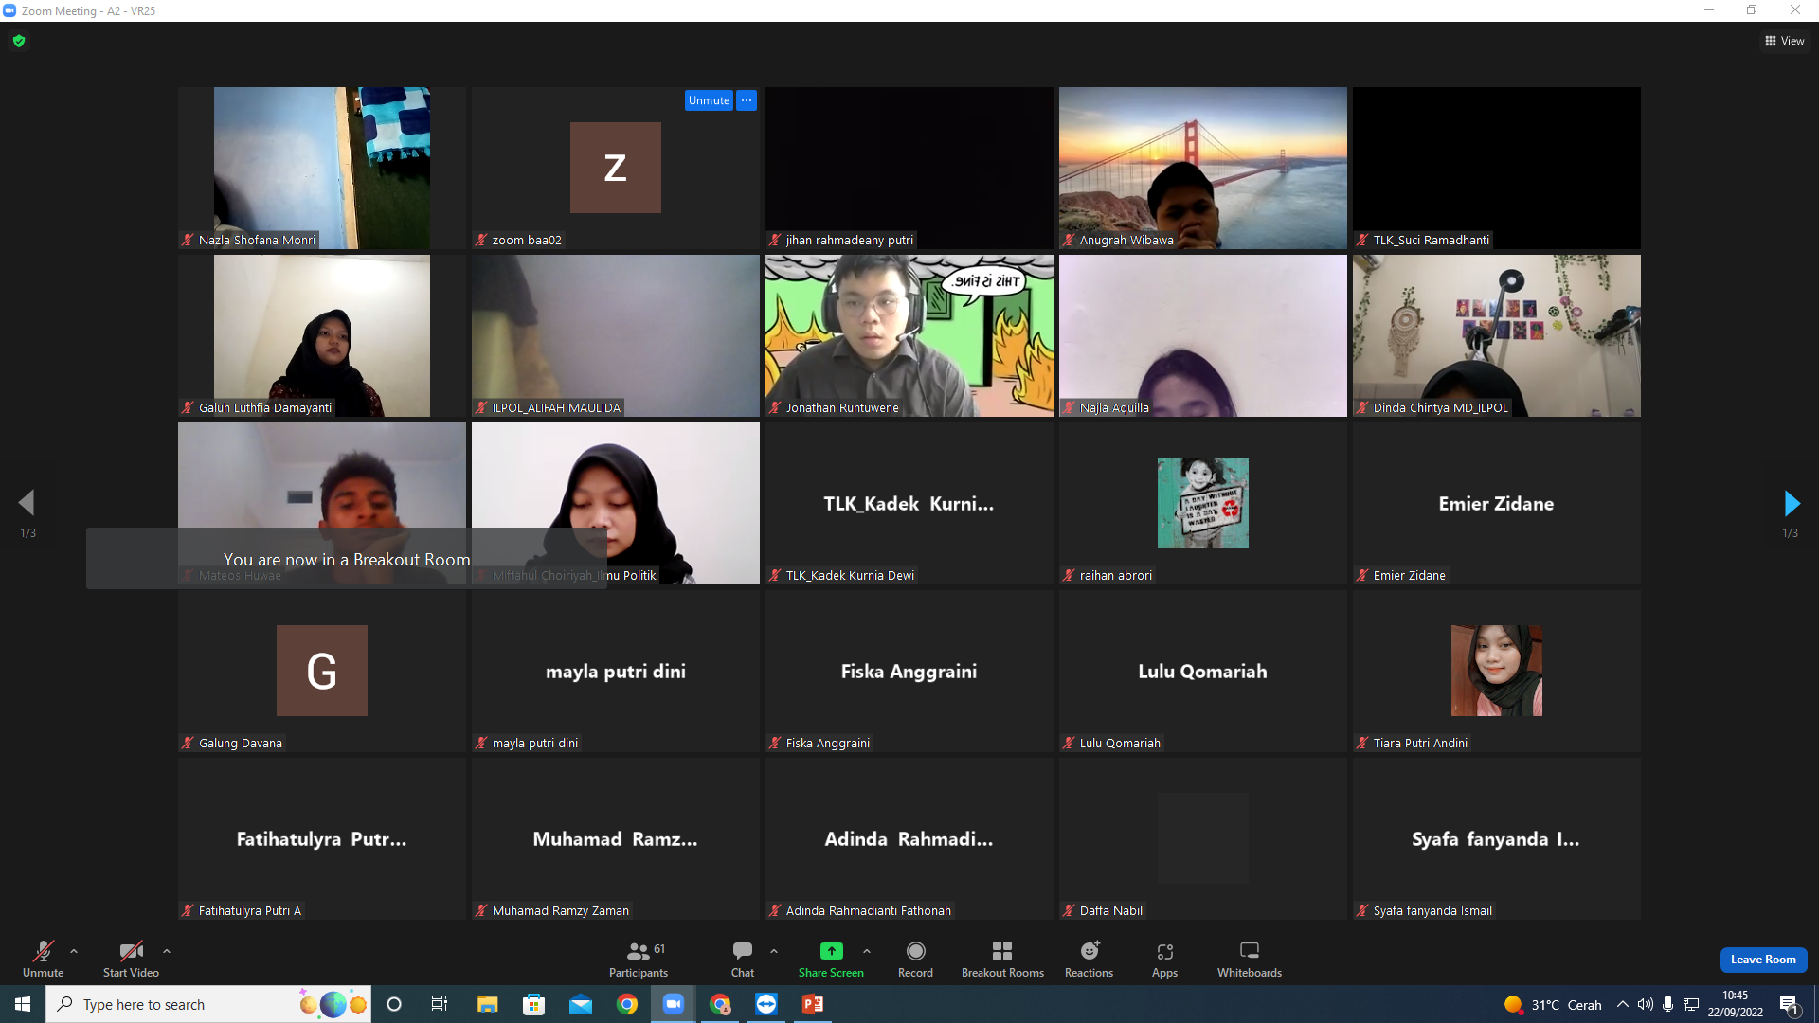This screenshot has width=1819, height=1023.
Task: Open the Mail app from the taskbar
Action: pos(581,1004)
